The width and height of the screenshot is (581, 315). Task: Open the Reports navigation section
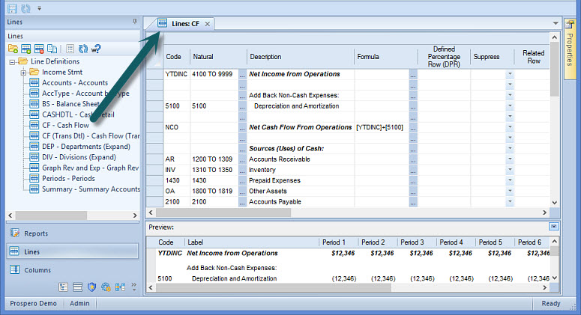[x=36, y=233]
